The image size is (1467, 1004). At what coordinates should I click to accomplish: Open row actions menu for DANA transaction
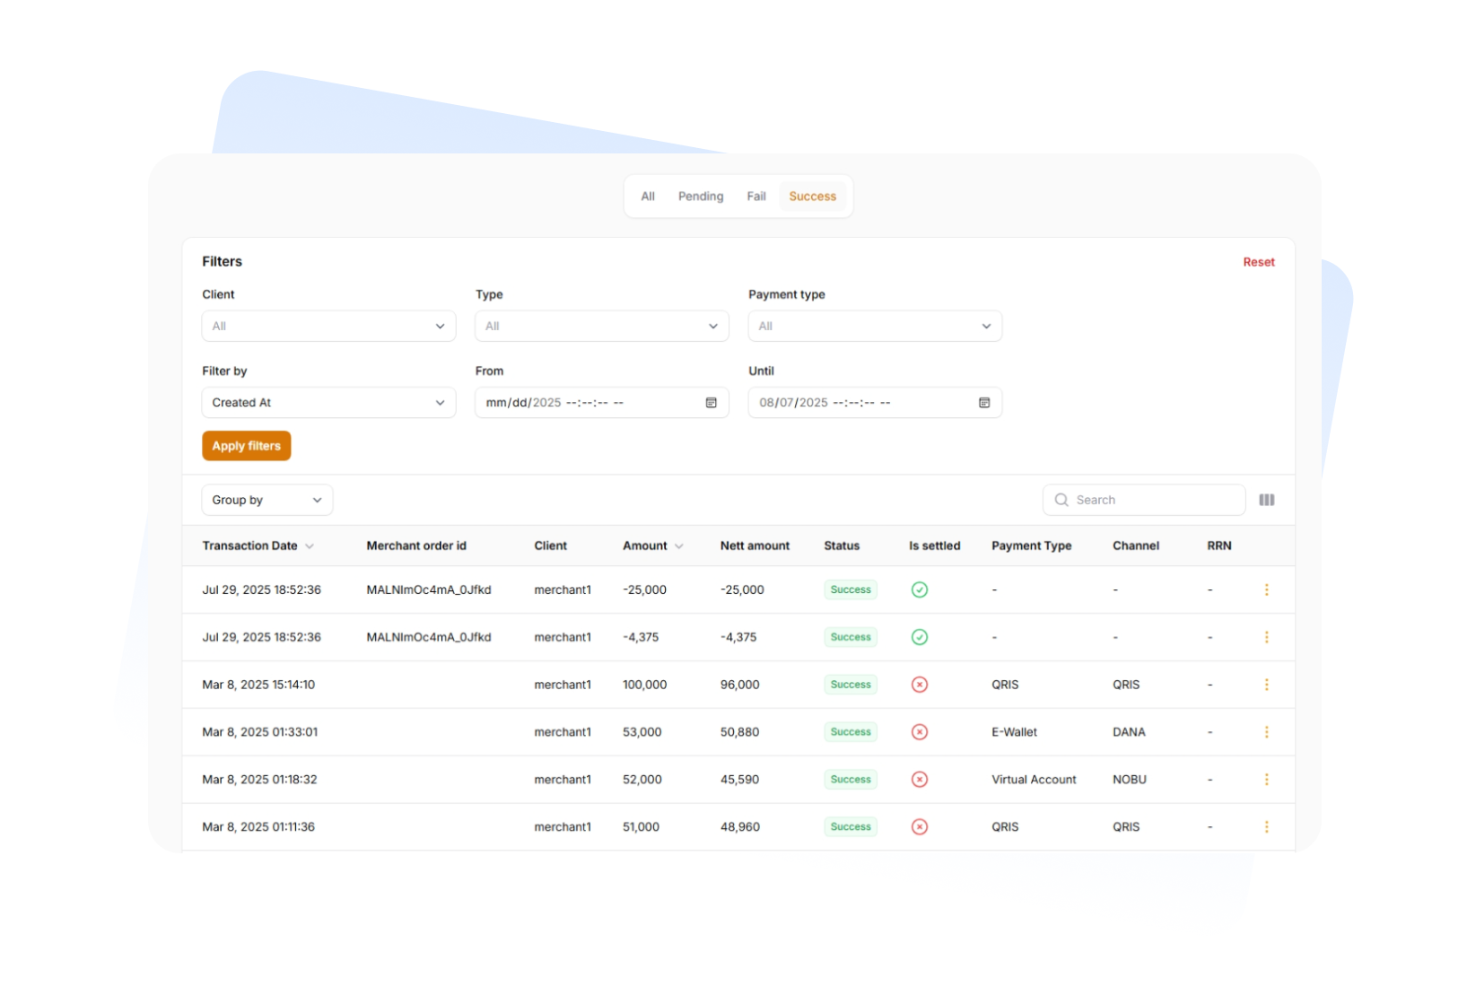coord(1266,732)
